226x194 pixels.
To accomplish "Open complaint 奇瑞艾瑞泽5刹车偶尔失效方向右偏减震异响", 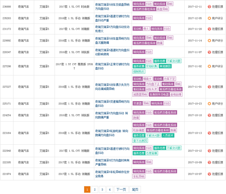I will pos(112,87).
